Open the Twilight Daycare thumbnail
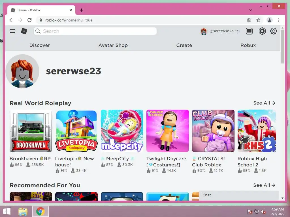The width and height of the screenshot is (290, 217). pos(168,131)
